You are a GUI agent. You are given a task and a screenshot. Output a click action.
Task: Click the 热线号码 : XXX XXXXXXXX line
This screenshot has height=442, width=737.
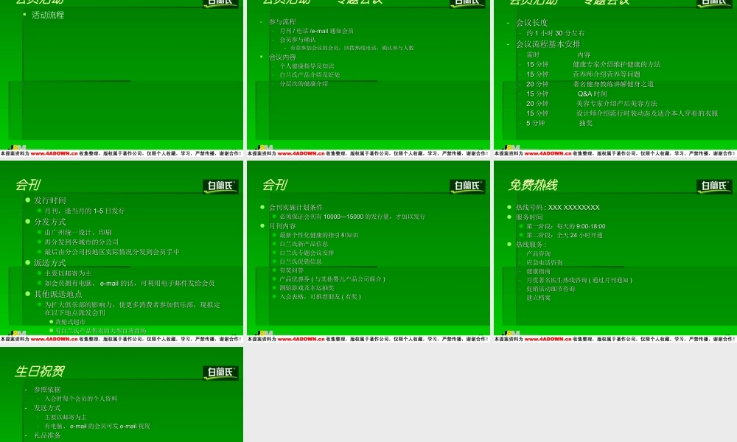557,208
